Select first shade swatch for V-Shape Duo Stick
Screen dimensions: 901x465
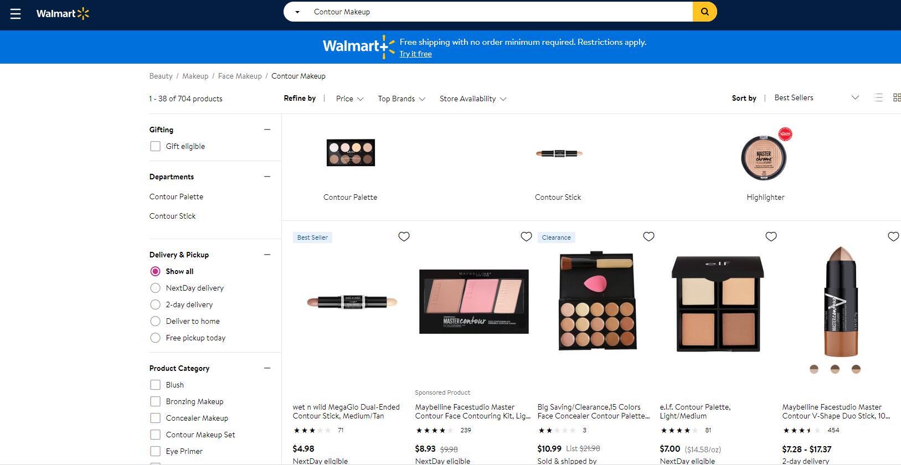click(x=814, y=369)
